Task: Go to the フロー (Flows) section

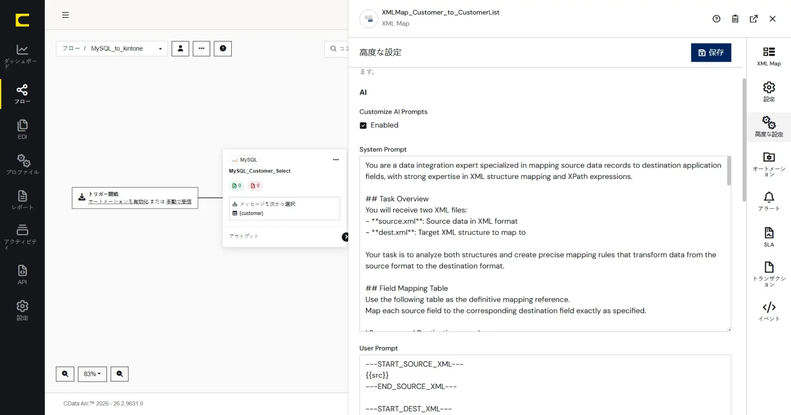Action: tap(22, 94)
